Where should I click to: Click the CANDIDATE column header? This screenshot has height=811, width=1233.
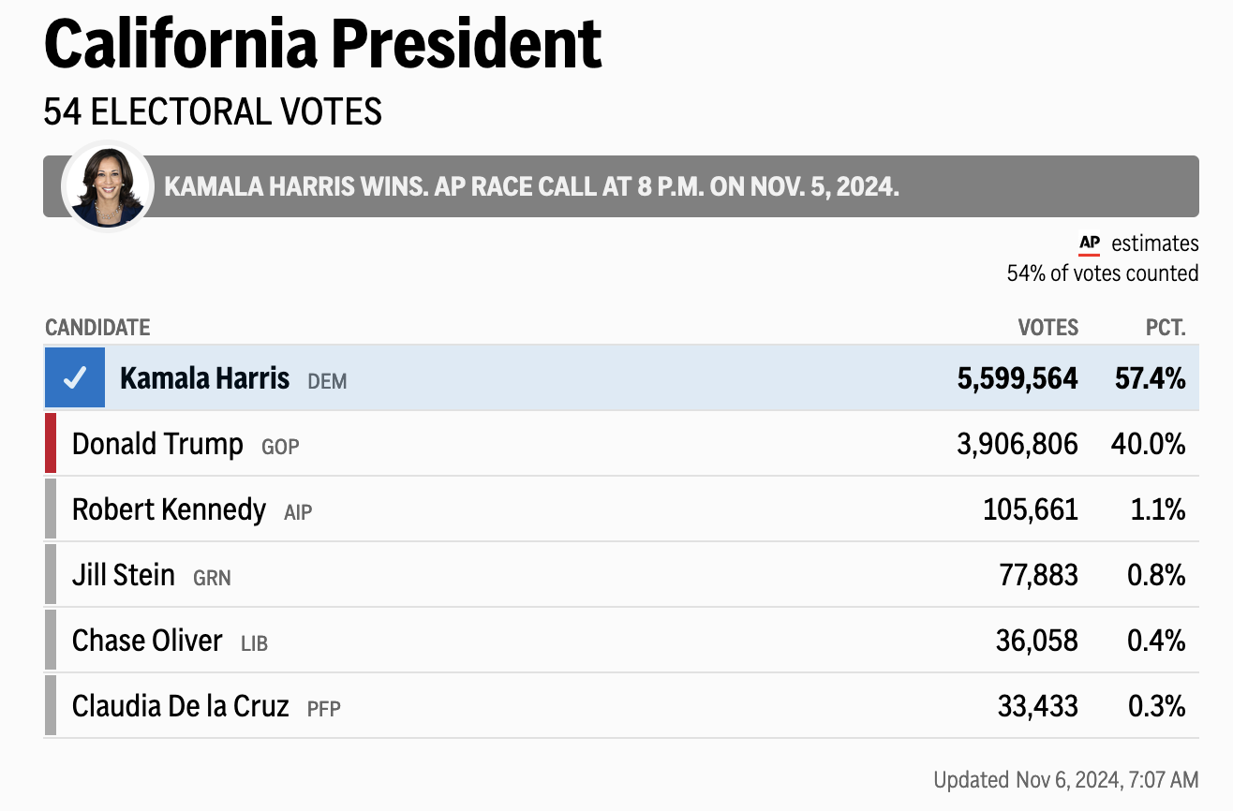[97, 328]
